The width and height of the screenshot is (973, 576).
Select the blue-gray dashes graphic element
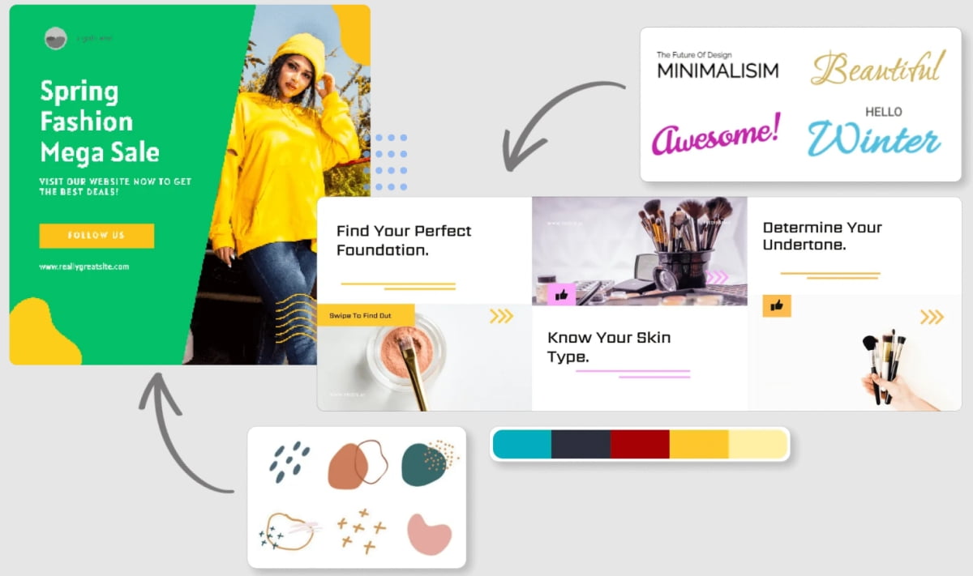[x=289, y=462]
